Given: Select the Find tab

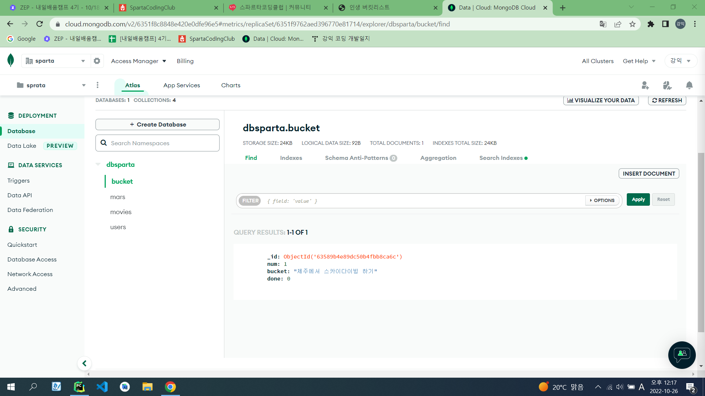Looking at the screenshot, I should 251,158.
